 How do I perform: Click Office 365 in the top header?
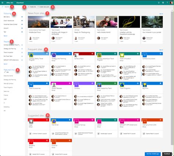click(10, 3)
